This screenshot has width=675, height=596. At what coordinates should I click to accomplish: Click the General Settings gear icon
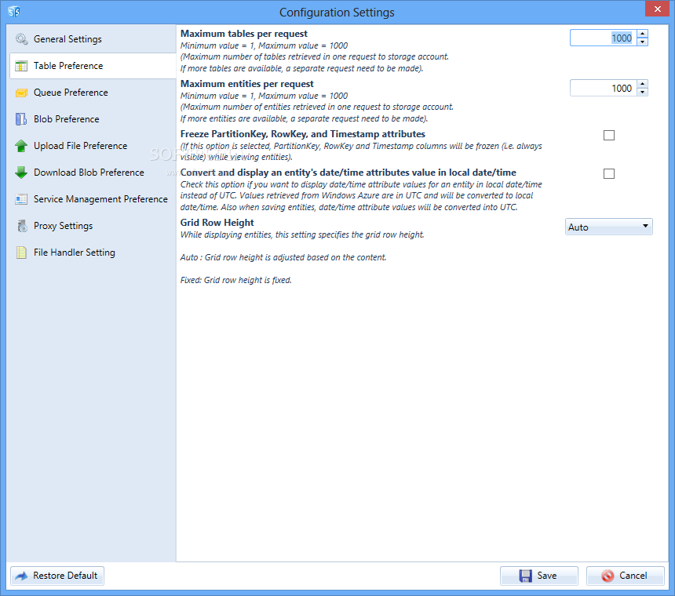pos(21,39)
